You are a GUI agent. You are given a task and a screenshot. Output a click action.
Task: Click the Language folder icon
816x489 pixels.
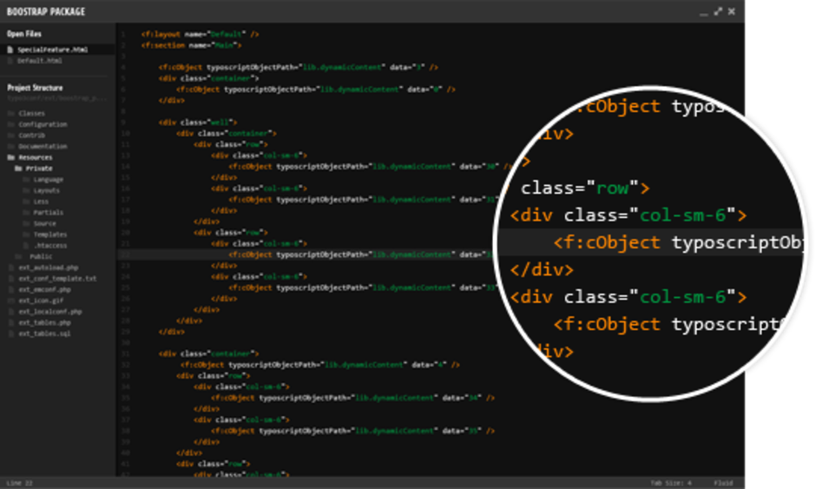tap(27, 180)
